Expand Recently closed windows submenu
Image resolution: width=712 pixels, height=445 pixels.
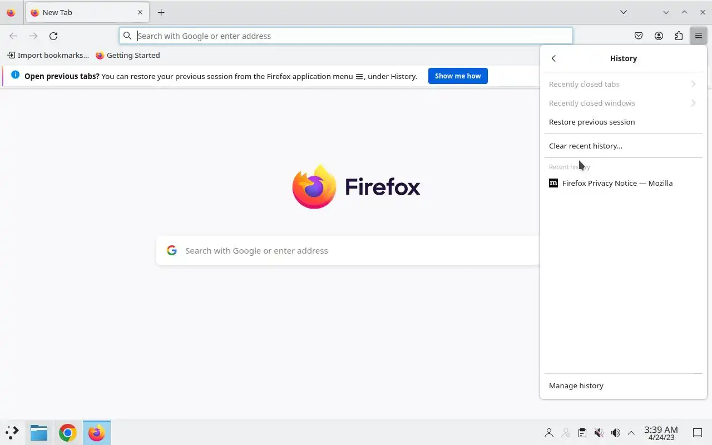click(623, 103)
